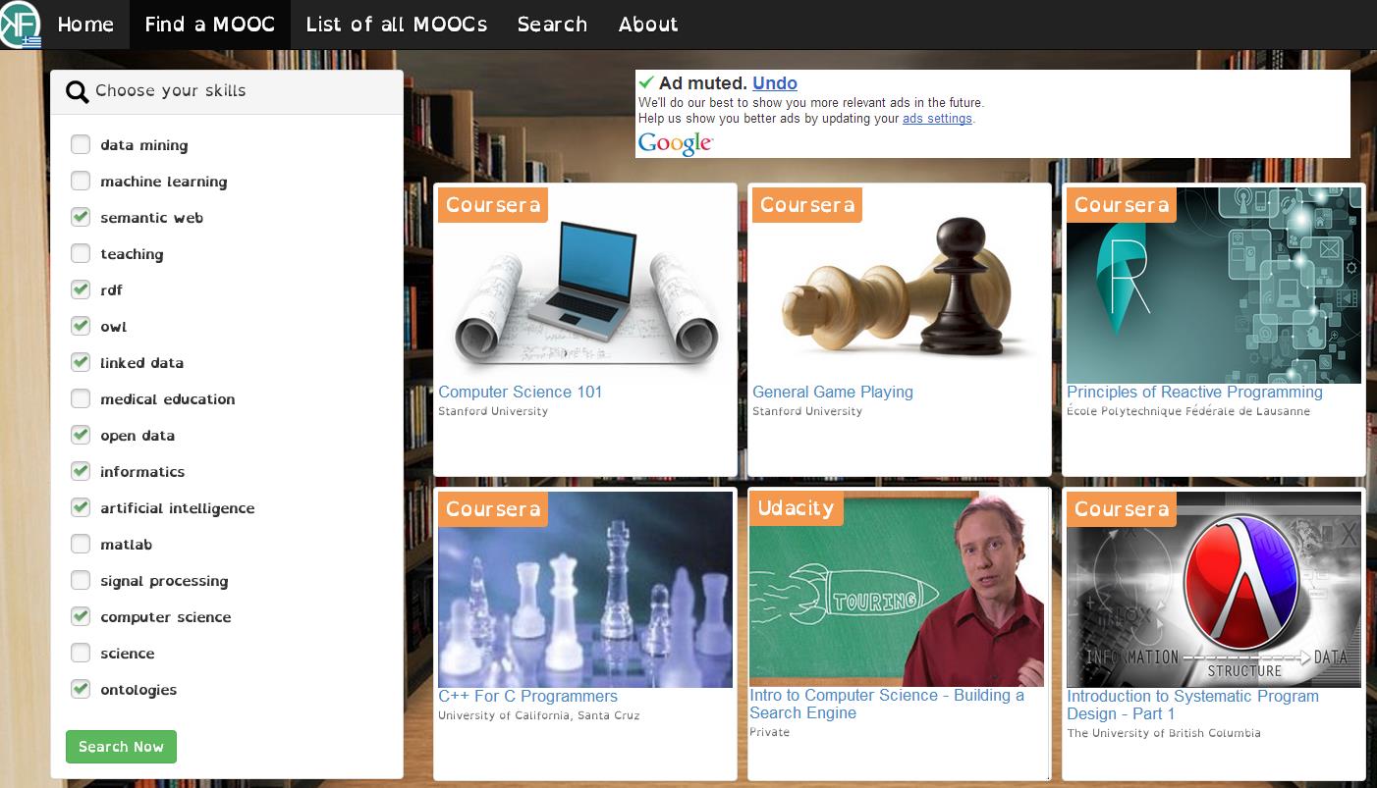Open Home in navigation bar

click(85, 25)
